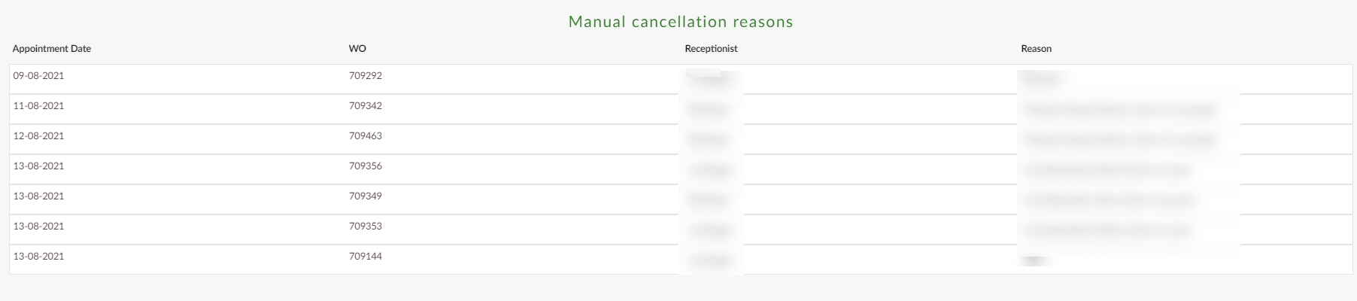Click the blurred reason for WO 709342
Screen dimensions: 1357x301
click(1120, 110)
